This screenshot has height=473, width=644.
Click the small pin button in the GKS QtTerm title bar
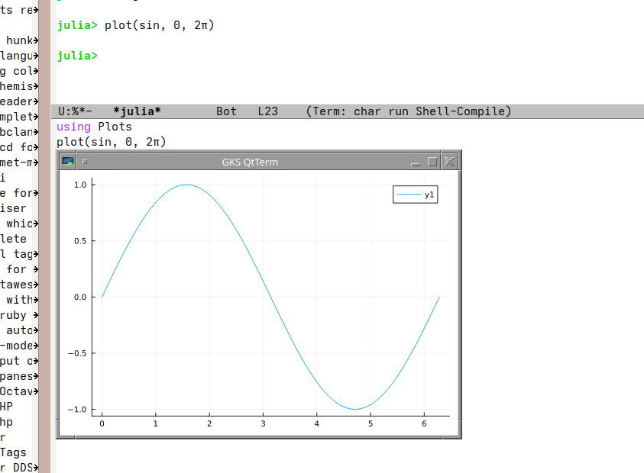85,162
